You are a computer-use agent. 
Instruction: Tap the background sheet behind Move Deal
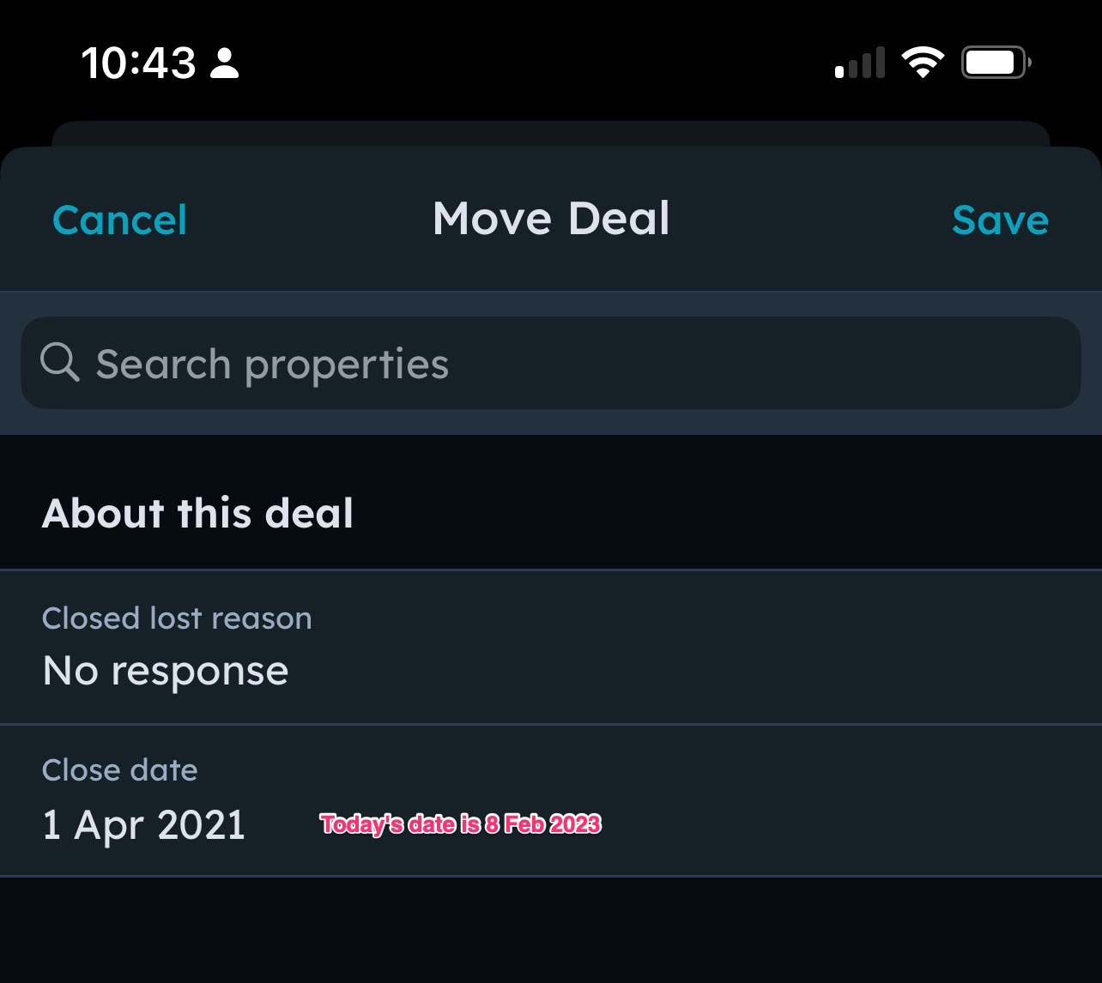tap(549, 134)
